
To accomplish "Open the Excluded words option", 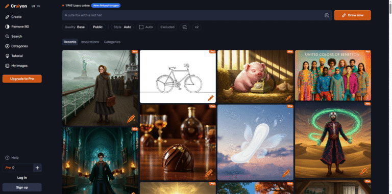I will (x=167, y=27).
